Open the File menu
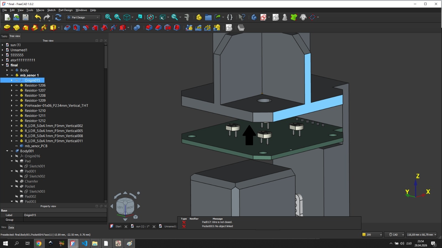This screenshot has height=248, width=442. [5, 10]
